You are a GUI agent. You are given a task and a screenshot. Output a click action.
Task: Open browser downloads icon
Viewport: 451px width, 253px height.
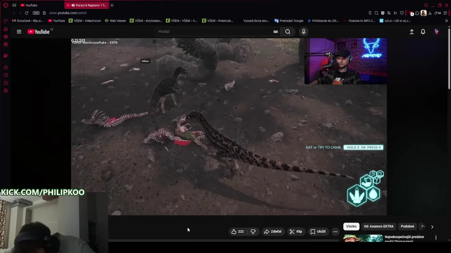click(430, 13)
